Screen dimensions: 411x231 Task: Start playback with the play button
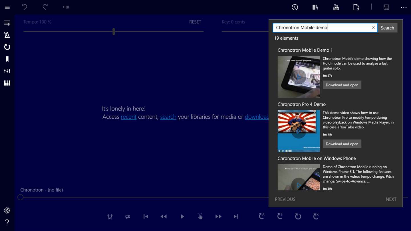coord(182,216)
